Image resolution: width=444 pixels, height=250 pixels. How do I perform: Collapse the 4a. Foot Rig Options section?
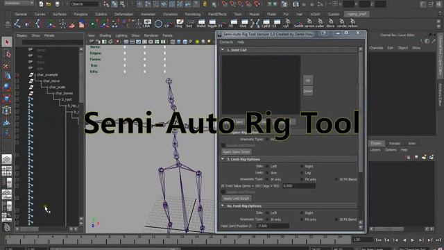[x=223, y=206]
